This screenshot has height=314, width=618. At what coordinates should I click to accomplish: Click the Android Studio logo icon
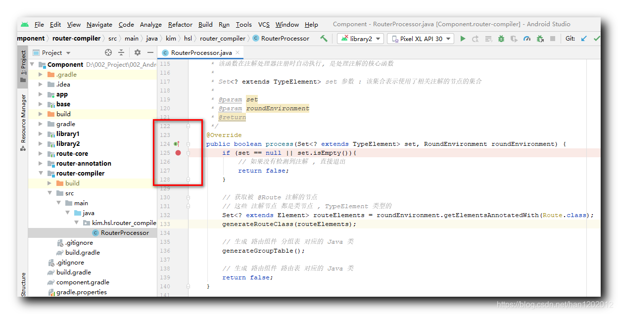tap(25, 24)
